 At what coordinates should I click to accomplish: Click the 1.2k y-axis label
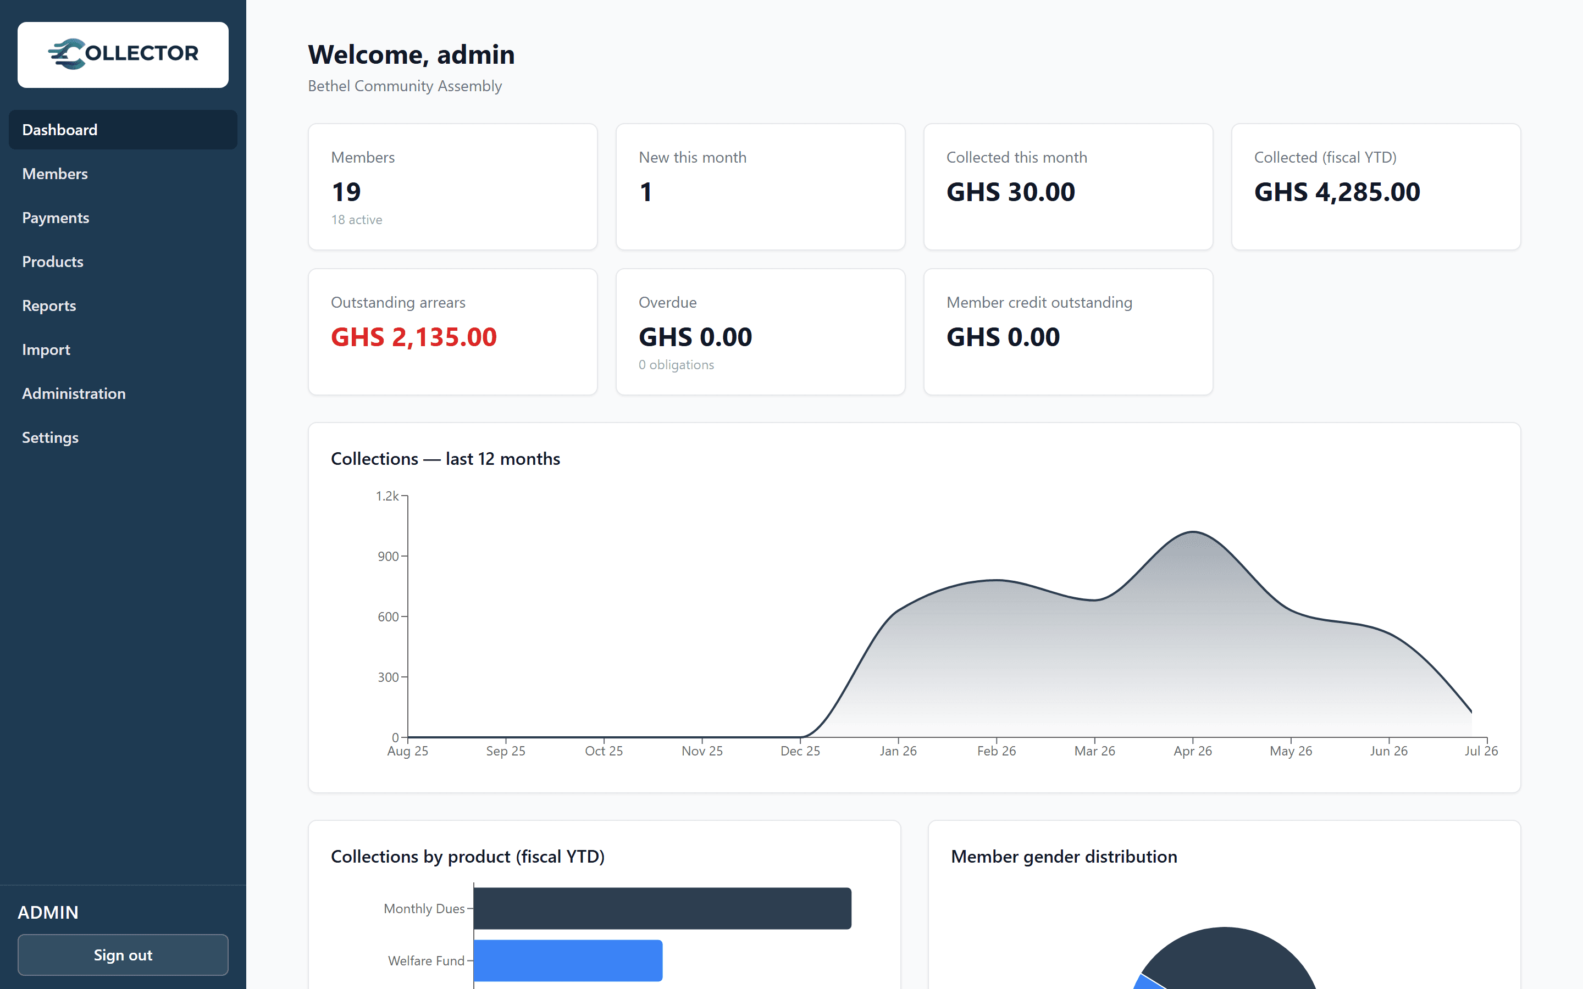[x=386, y=496]
